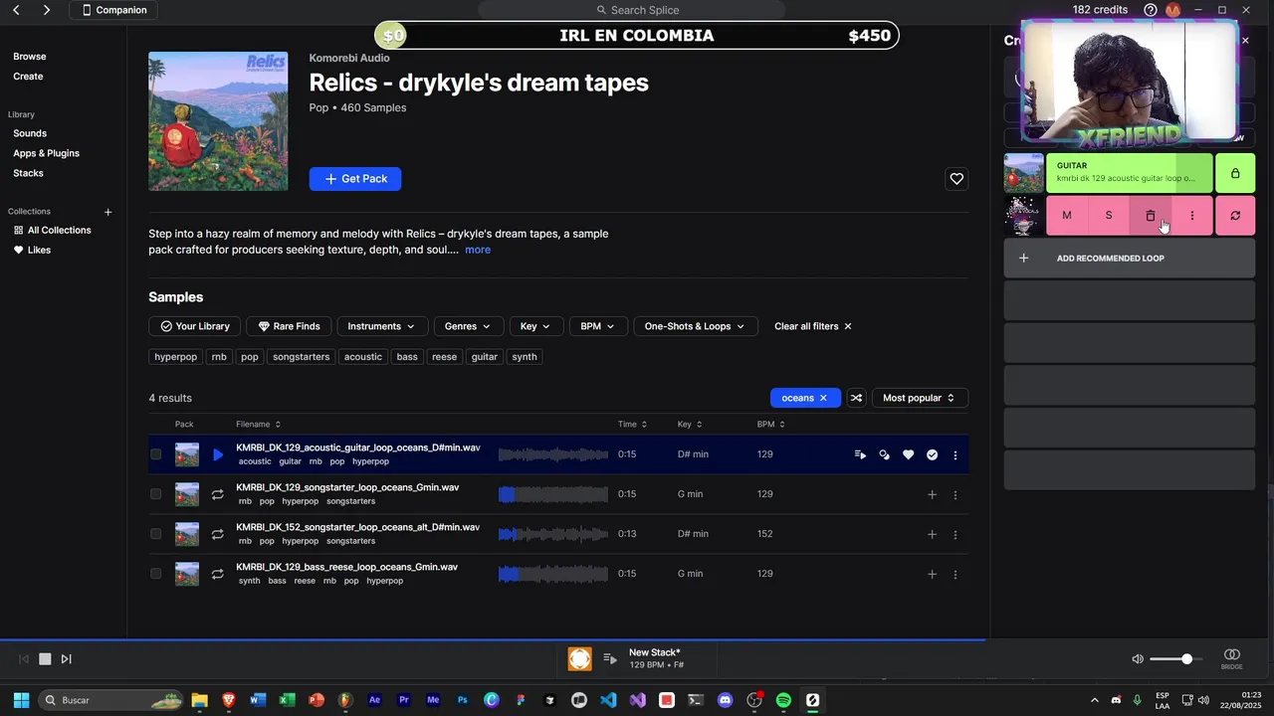
Task: Go to Sounds library section
Action: [30, 133]
